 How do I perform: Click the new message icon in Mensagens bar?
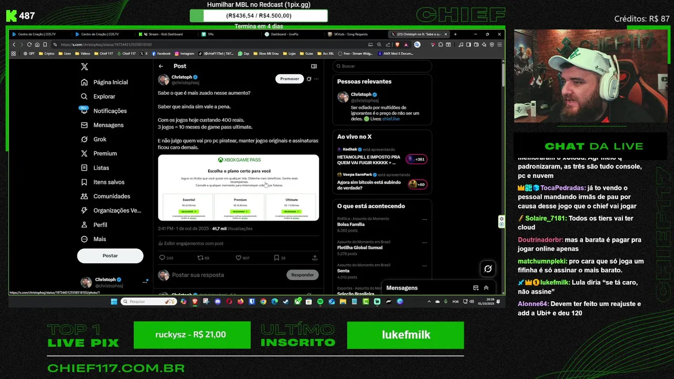coord(476,288)
